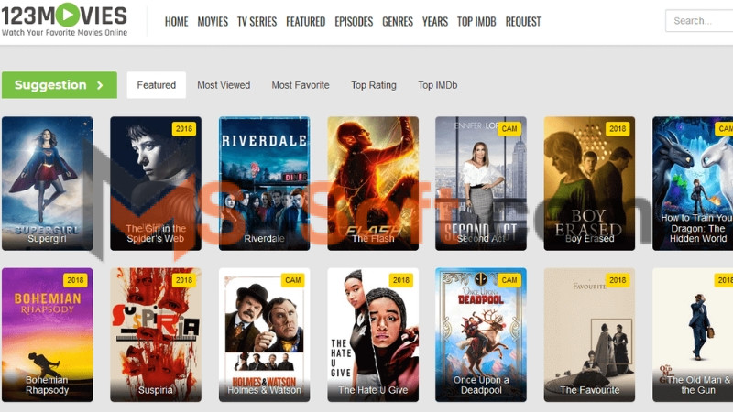Viewport: 733px width, 412px height.
Task: Open the Boy Erased poster
Action: (589, 184)
